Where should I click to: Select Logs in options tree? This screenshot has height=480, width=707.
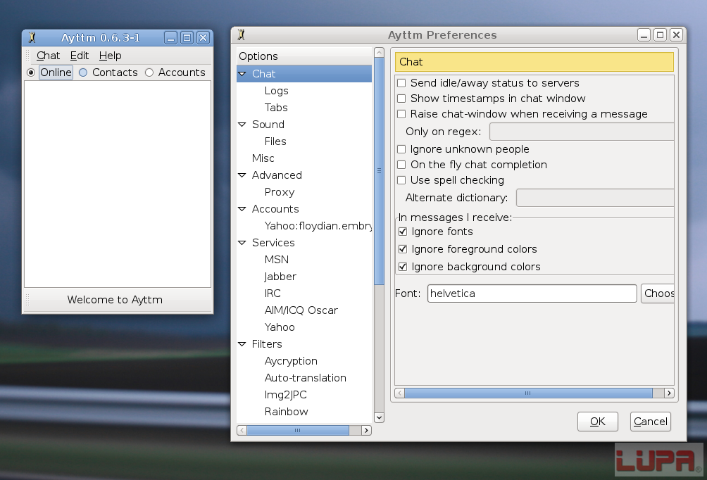coord(277,91)
